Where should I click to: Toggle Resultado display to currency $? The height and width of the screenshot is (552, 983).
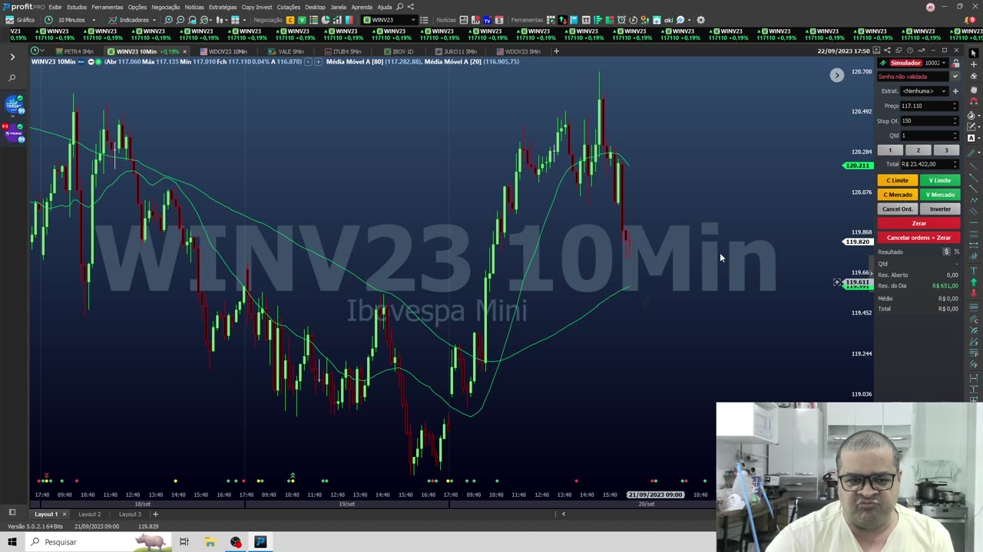[x=946, y=251]
